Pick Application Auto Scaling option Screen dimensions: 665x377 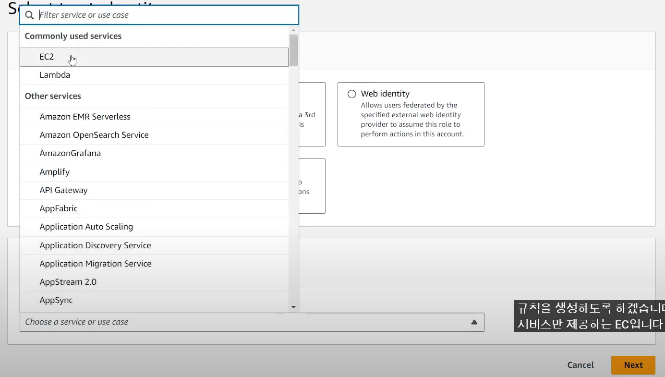click(154, 227)
